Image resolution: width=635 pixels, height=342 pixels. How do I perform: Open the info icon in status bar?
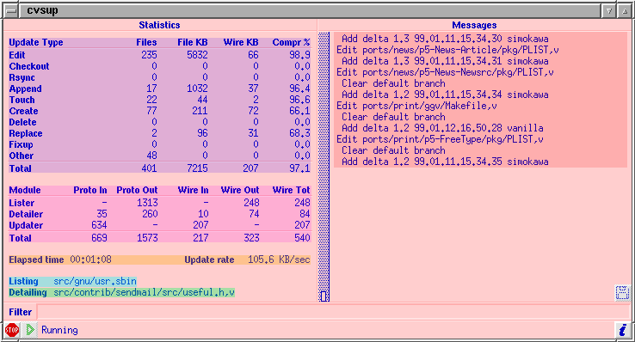tap(622, 330)
